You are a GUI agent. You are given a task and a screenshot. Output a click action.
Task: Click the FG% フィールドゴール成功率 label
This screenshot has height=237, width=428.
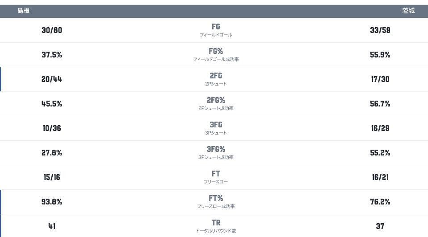pyautogui.click(x=216, y=54)
